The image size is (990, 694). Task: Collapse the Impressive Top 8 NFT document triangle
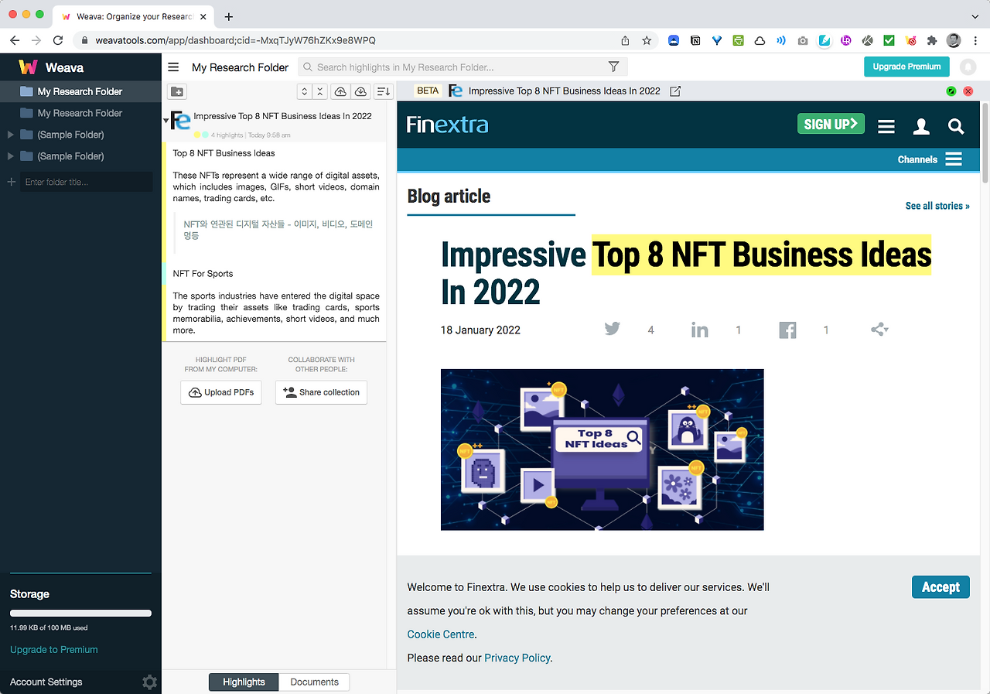pos(166,121)
